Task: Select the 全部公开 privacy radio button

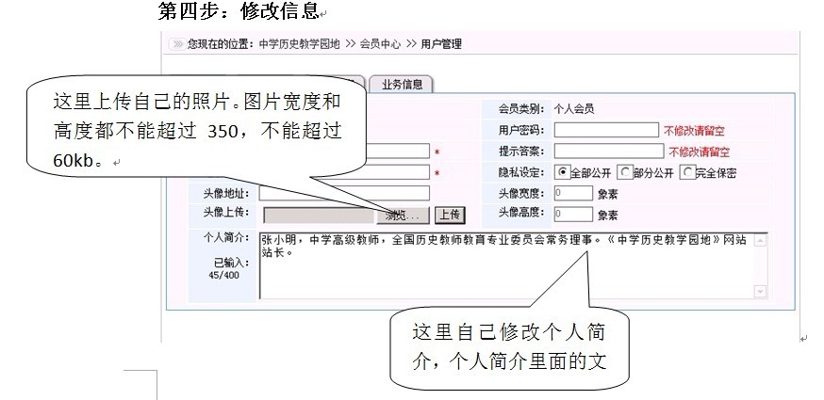Action: tap(563, 172)
